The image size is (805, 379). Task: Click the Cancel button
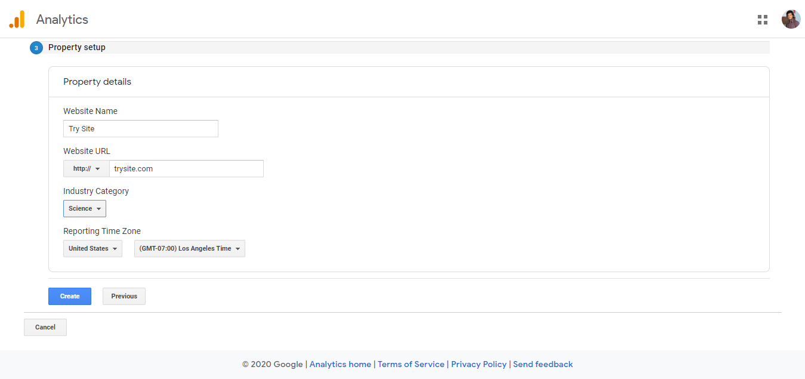(x=45, y=327)
